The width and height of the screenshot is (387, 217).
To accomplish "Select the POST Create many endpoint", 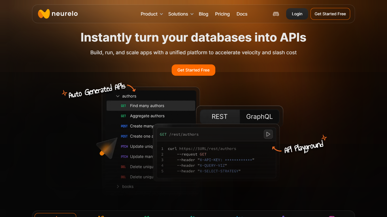I will pos(137,126).
